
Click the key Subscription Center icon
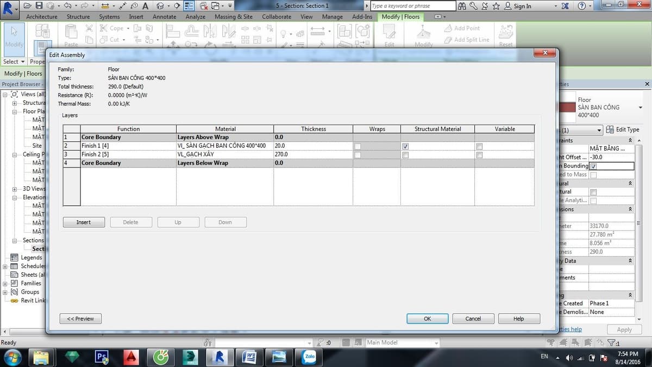473,6
